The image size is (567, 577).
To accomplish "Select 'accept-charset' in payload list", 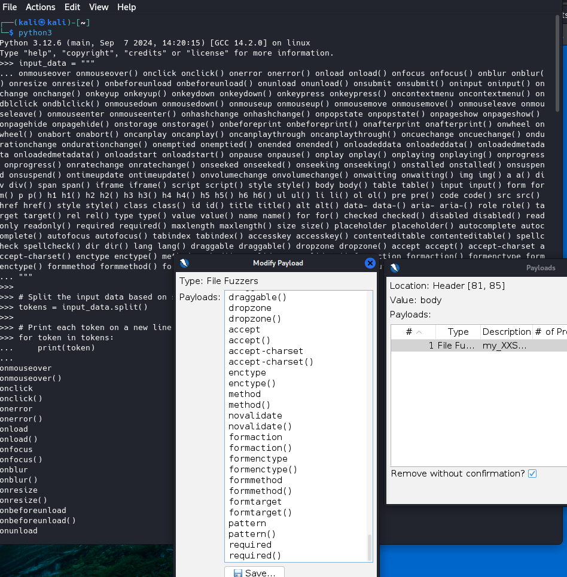I will click(x=266, y=351).
